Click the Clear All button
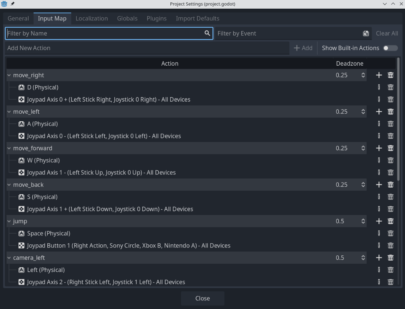This screenshot has height=309, width=405. pyautogui.click(x=387, y=34)
